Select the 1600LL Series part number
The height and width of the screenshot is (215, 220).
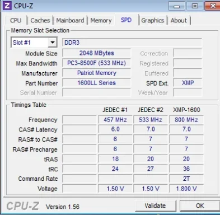96,83
